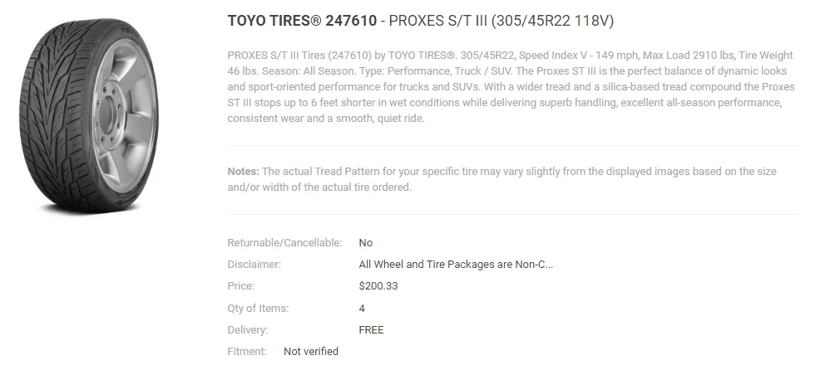The width and height of the screenshot is (825, 370).
Task: Click the 'Price:' field label
Action: (x=241, y=286)
